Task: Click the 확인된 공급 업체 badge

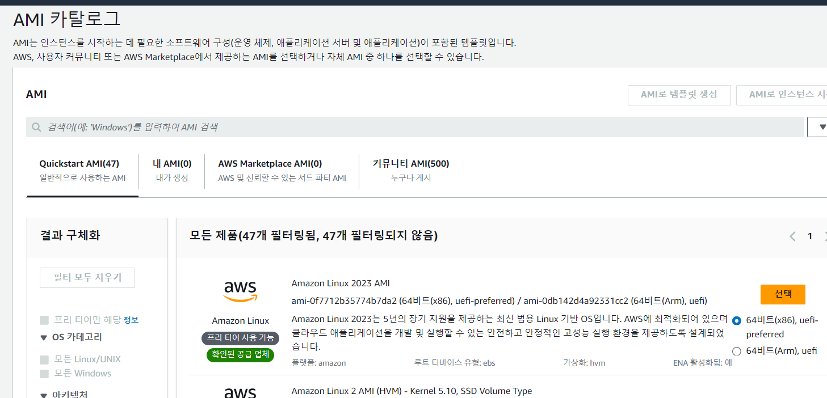Action: pyautogui.click(x=240, y=355)
